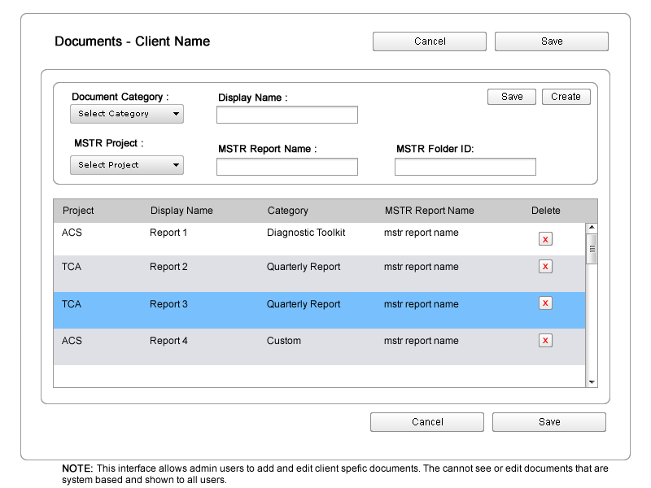Delete the Report 1 row
This screenshot has width=651, height=488.
point(545,239)
